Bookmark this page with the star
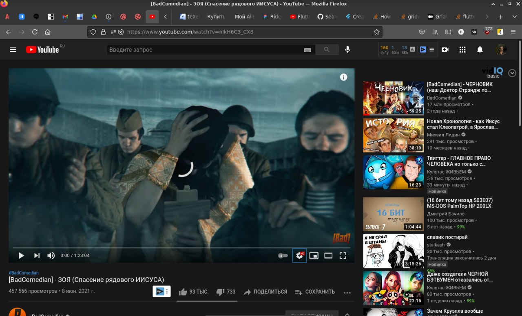This screenshot has height=316, width=522. 376,32
